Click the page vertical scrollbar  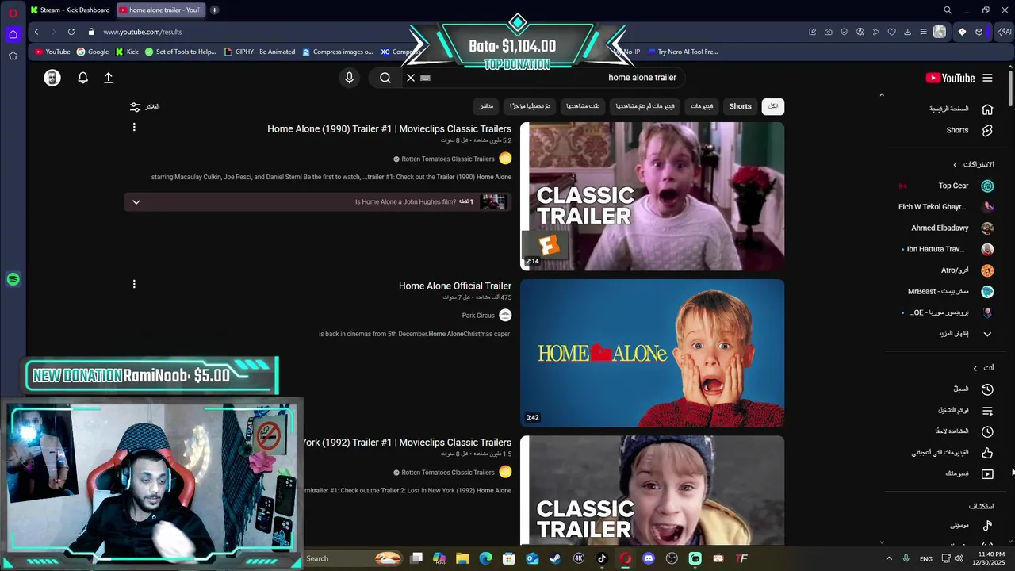tap(1010, 87)
